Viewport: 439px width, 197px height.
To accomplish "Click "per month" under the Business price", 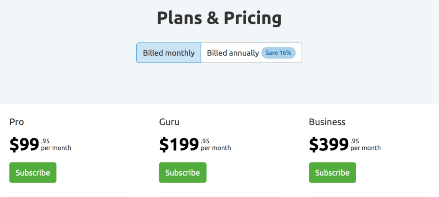I will tap(365, 148).
